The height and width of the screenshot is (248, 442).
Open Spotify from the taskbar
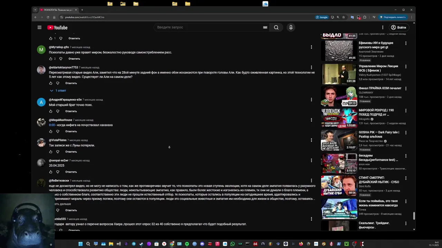coord(187,244)
